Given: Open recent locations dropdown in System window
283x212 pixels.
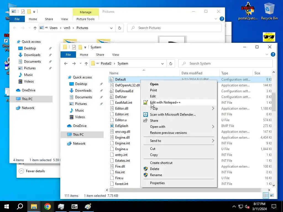Looking at the screenshot, I should pos(80,63).
